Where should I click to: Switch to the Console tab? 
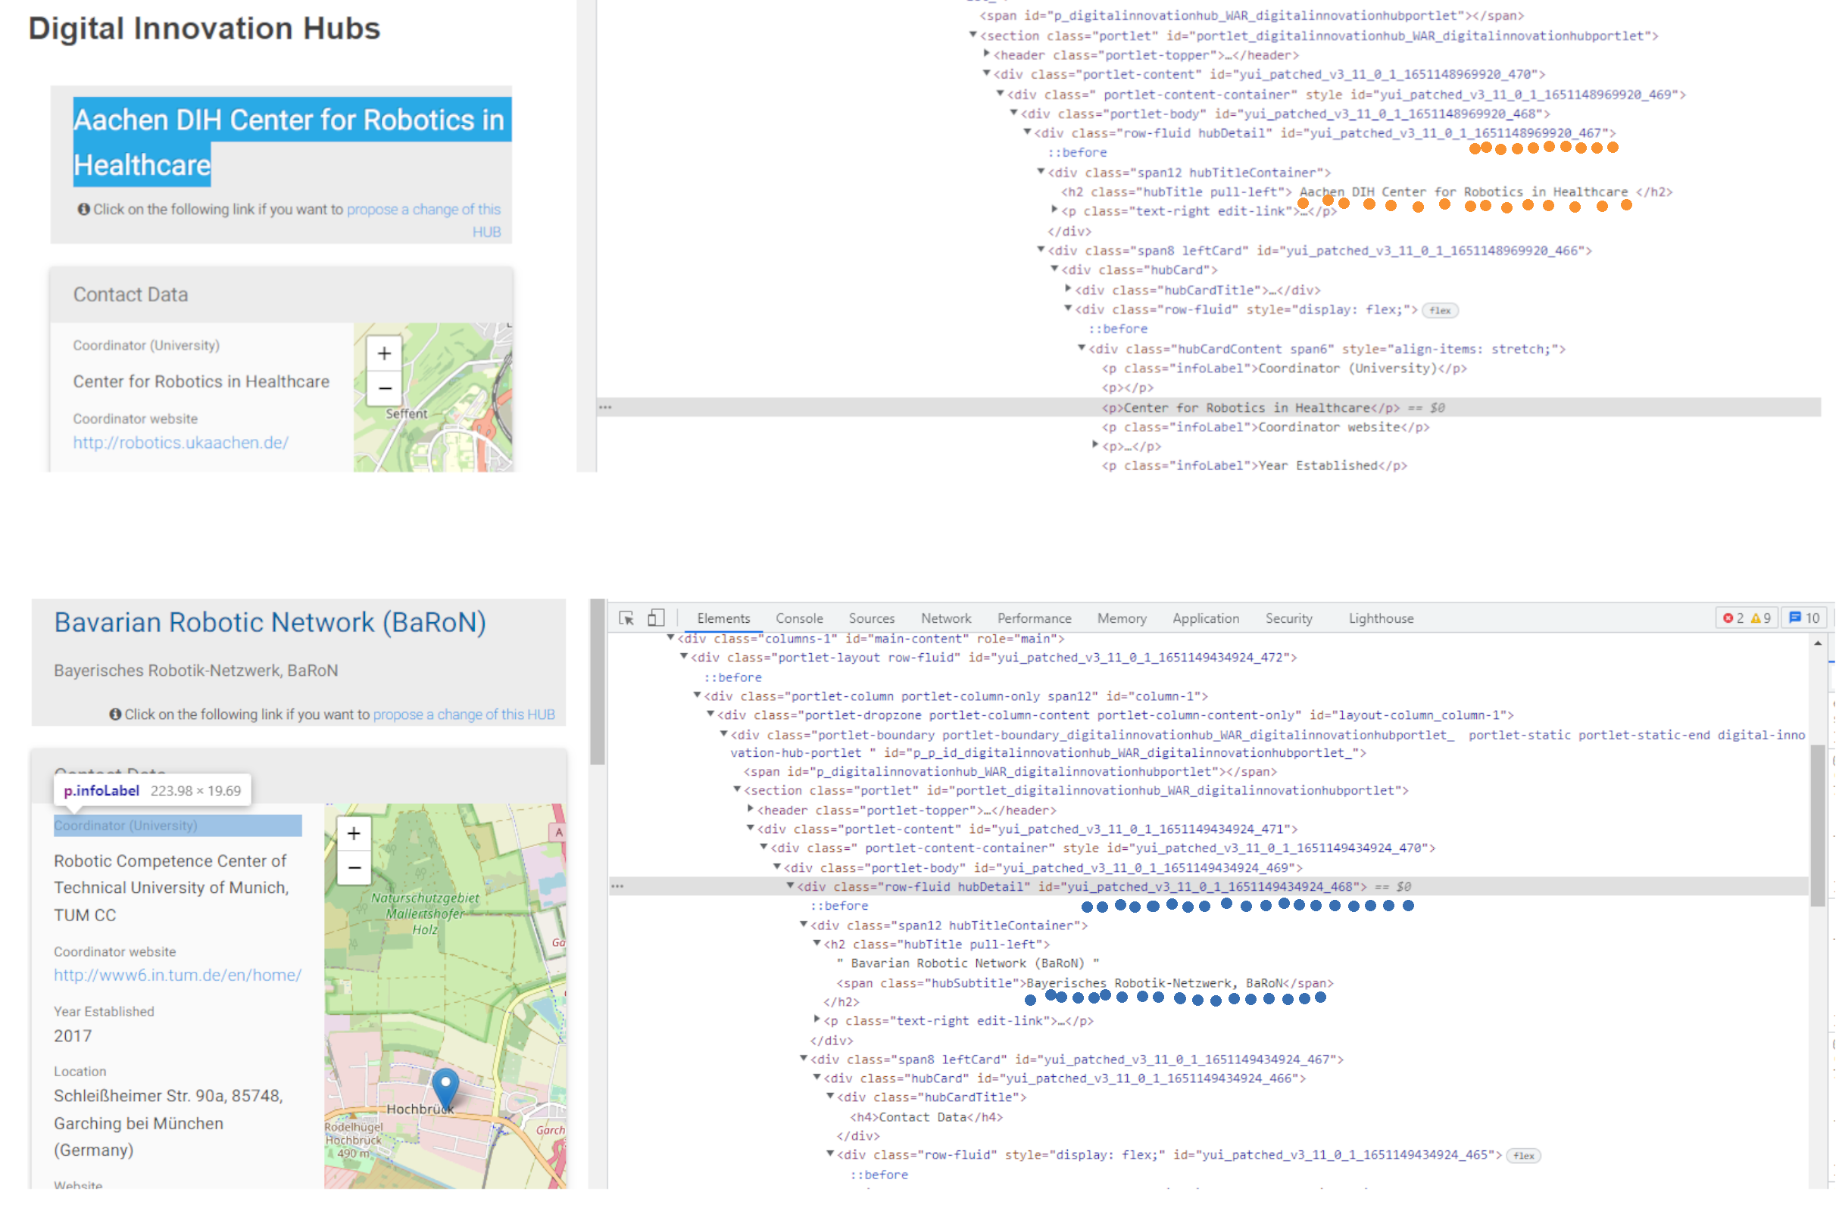pyautogui.click(x=799, y=618)
